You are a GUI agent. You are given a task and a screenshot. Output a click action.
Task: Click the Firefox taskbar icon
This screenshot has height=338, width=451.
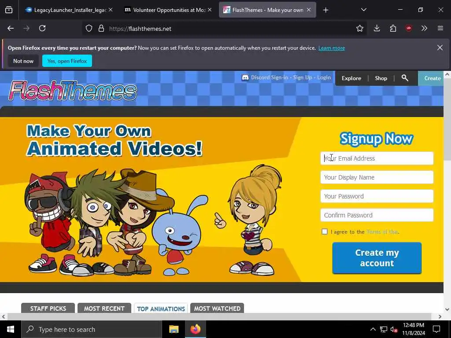195,329
